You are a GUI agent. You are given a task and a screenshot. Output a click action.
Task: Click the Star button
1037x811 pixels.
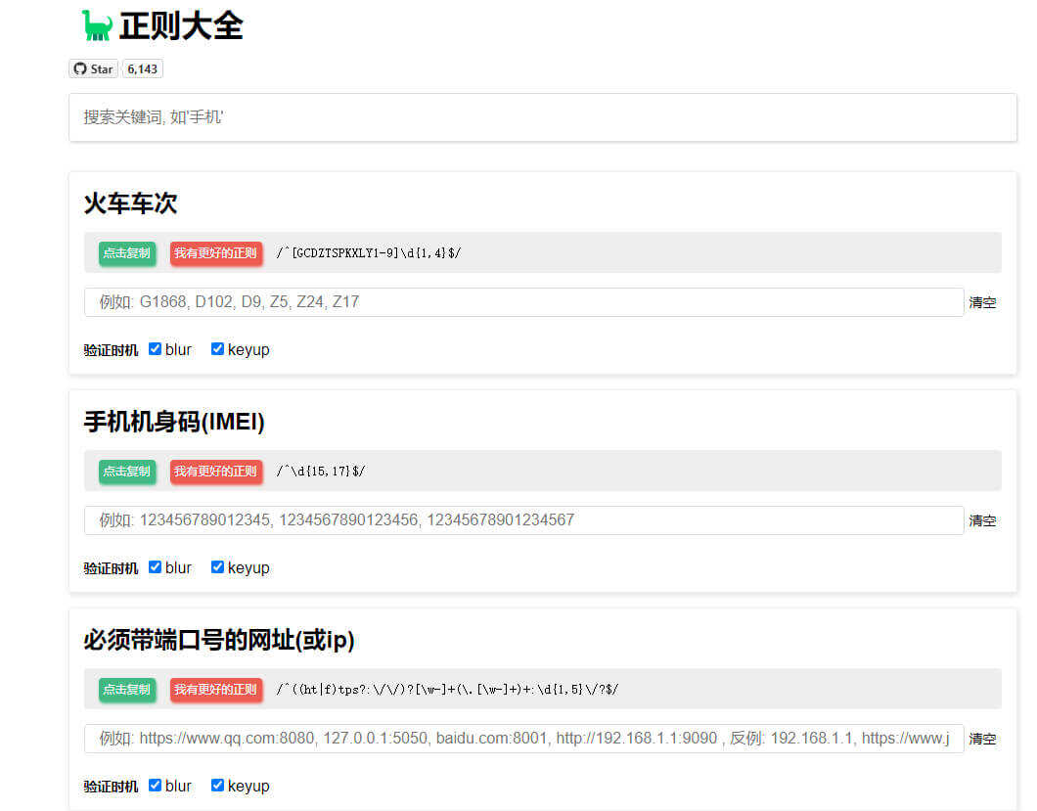point(96,68)
